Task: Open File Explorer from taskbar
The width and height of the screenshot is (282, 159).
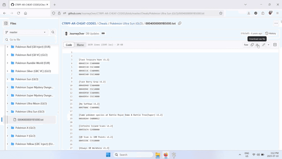Action: pyautogui.click(x=158, y=155)
